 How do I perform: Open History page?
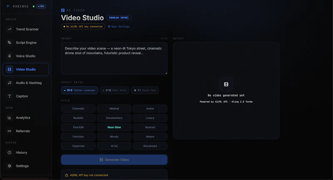pos(26,153)
